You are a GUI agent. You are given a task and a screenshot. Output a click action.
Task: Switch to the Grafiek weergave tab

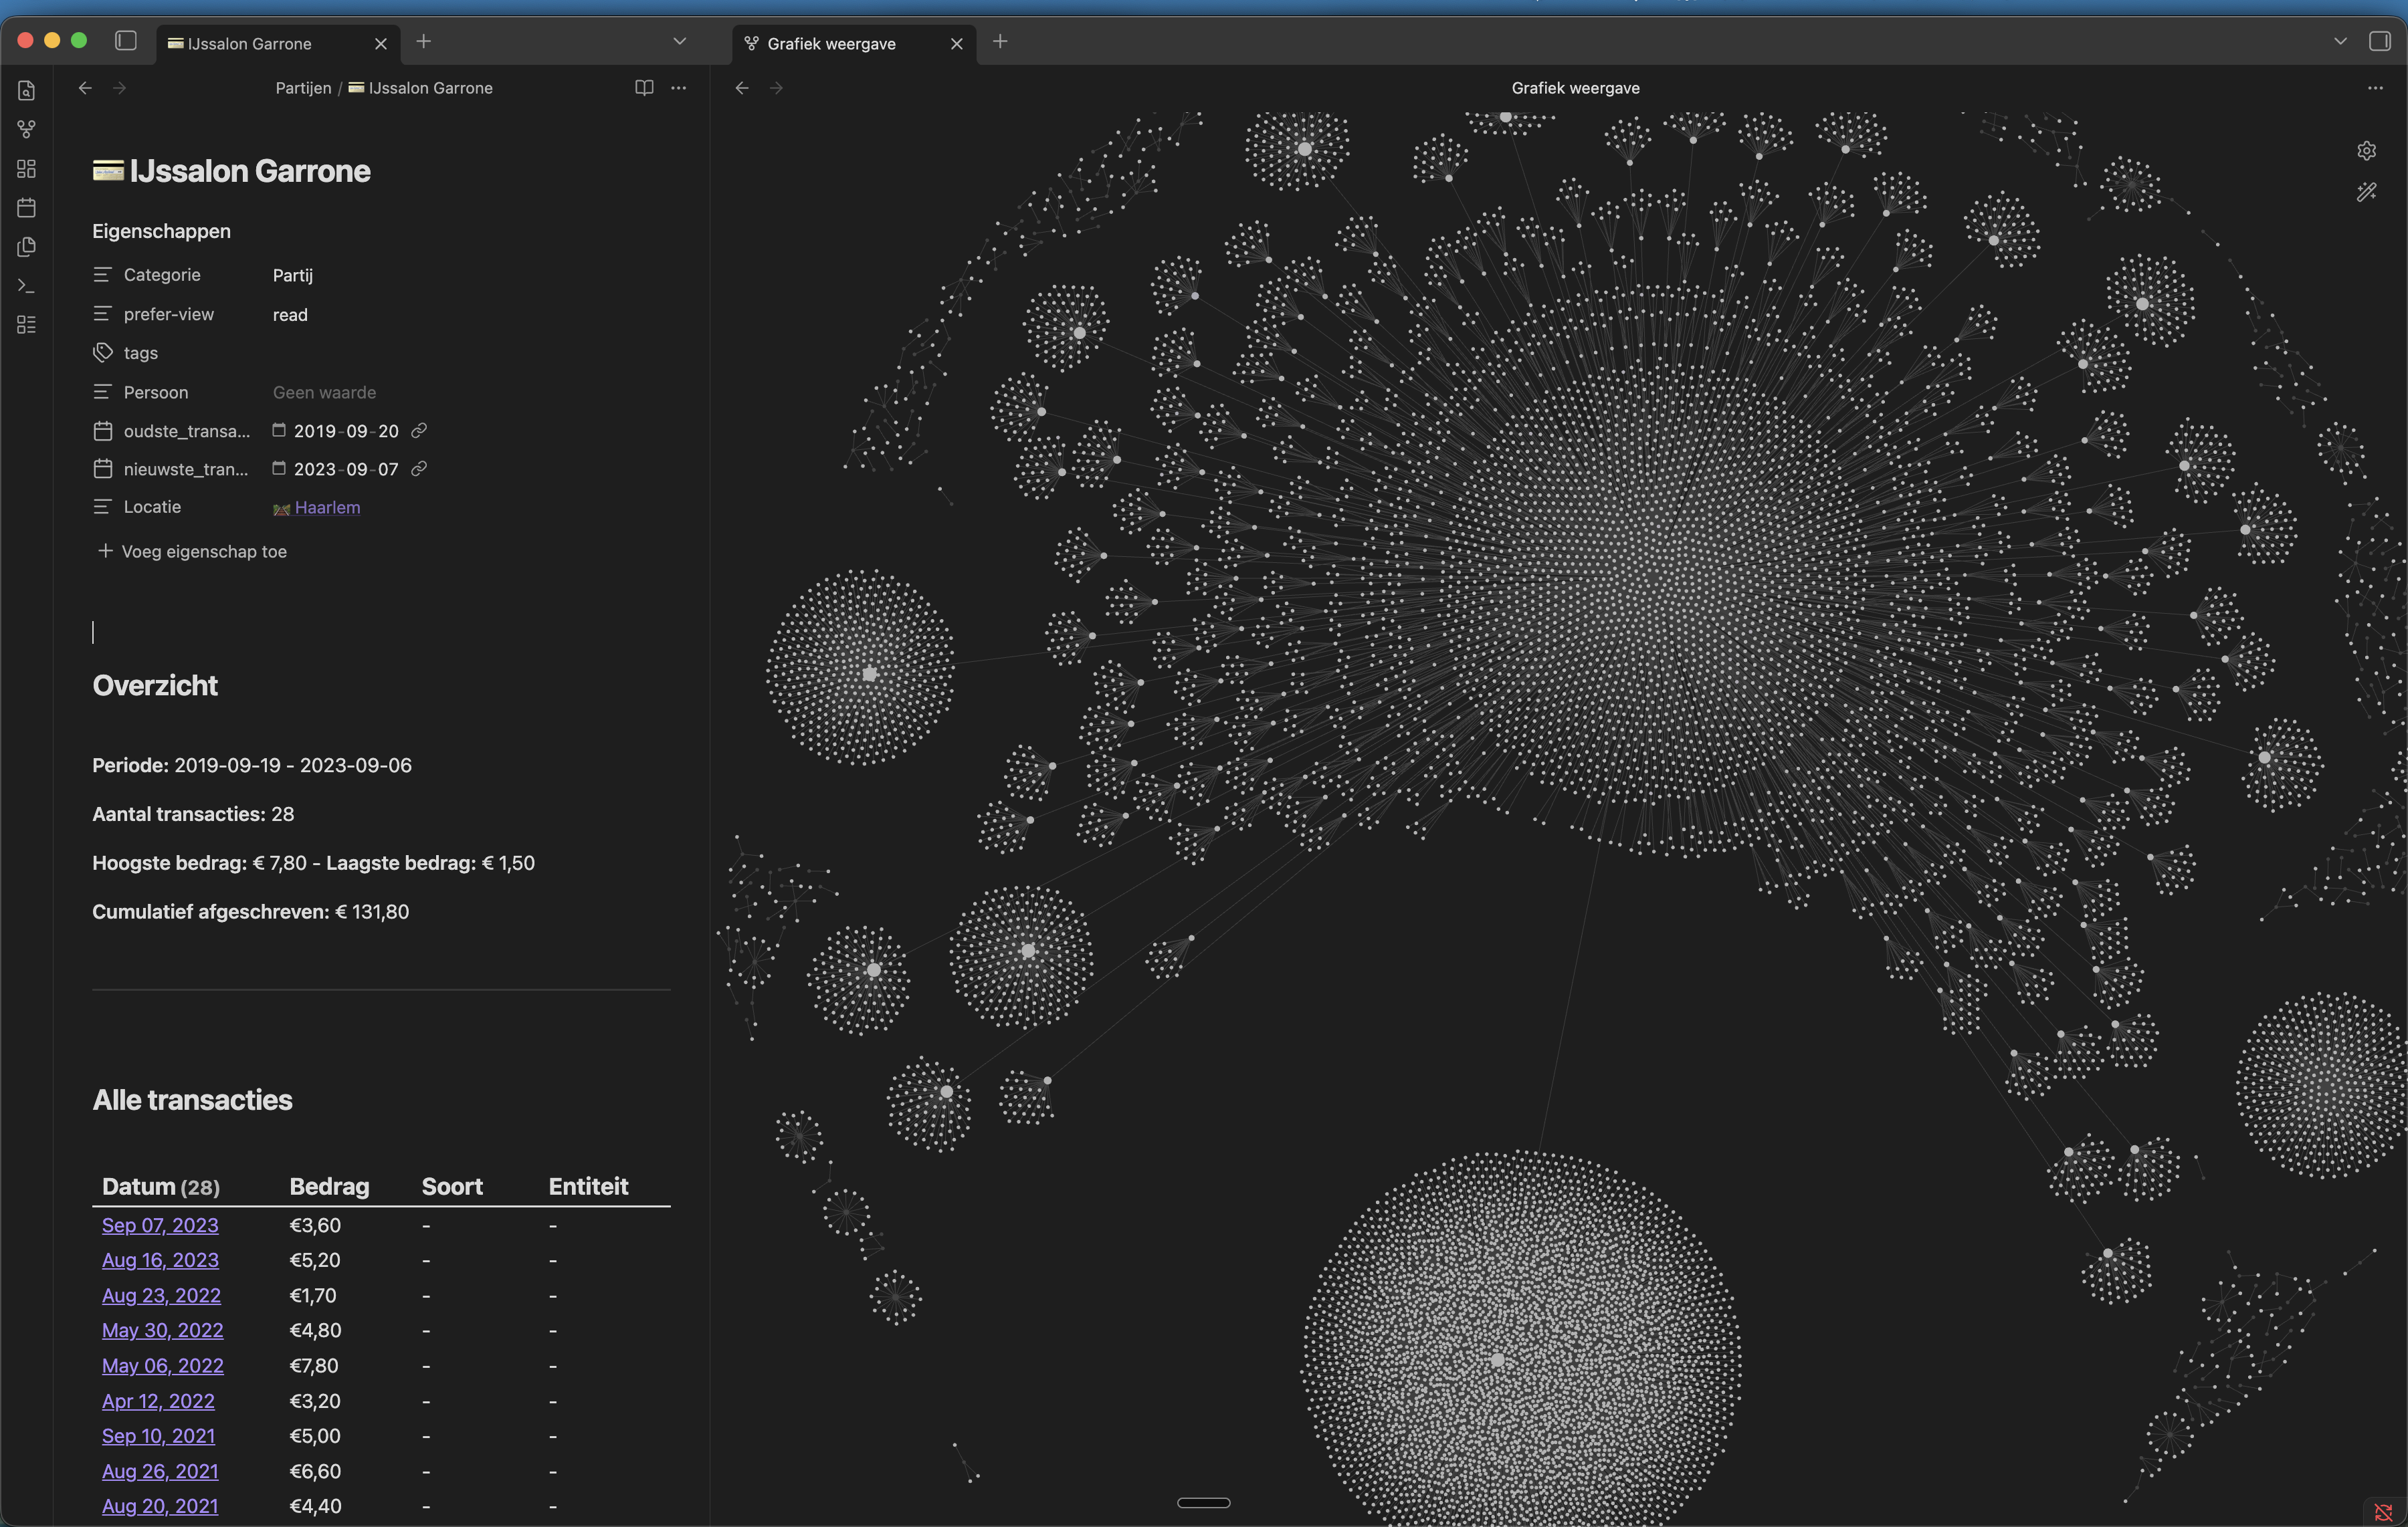[831, 44]
